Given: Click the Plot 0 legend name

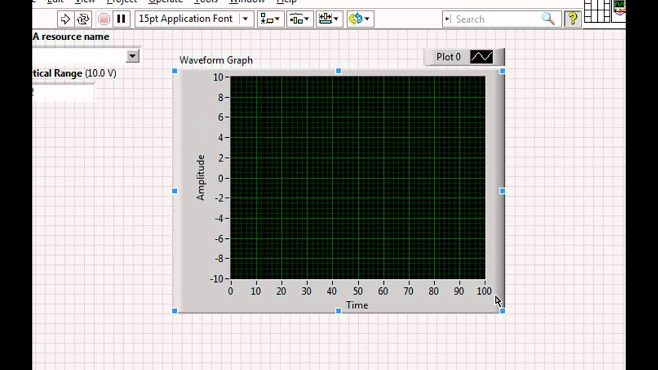Looking at the screenshot, I should (x=448, y=57).
